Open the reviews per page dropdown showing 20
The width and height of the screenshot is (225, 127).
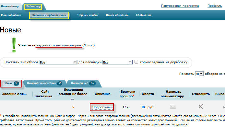tap(199, 74)
